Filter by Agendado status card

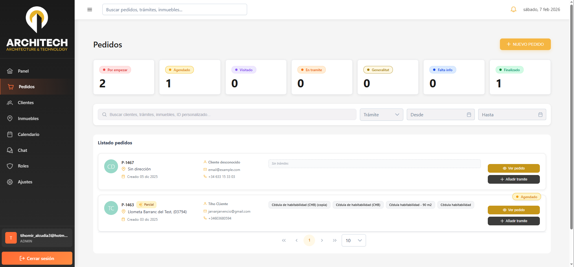pos(190,77)
